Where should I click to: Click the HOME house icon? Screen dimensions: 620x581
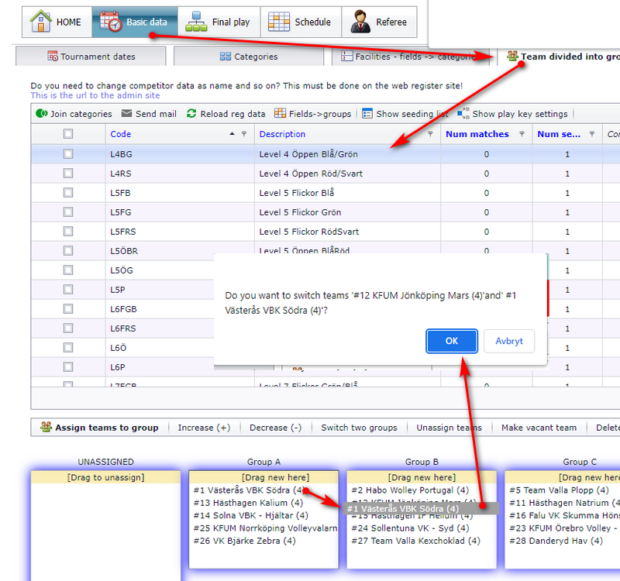[x=40, y=22]
